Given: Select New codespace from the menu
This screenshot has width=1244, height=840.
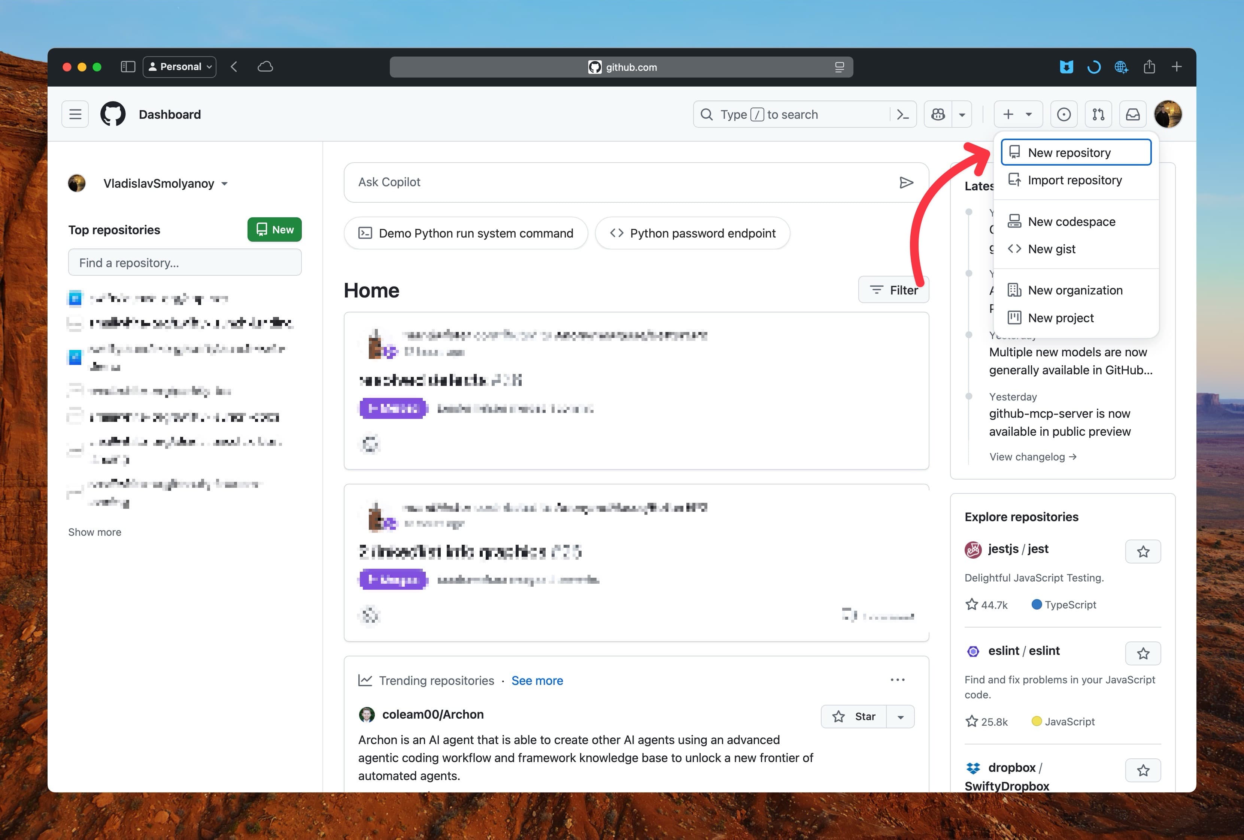Looking at the screenshot, I should tap(1076, 221).
